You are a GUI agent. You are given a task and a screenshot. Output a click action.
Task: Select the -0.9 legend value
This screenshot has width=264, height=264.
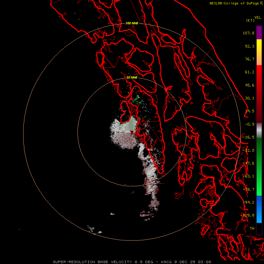click(250, 124)
